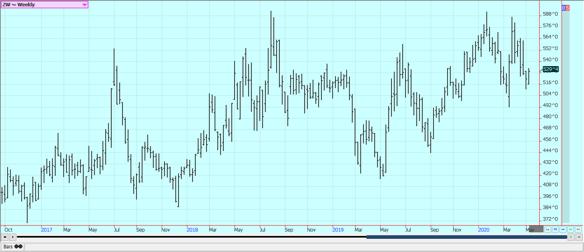
Task: Click the red horizontal compress icon
Action: [x=578, y=230]
